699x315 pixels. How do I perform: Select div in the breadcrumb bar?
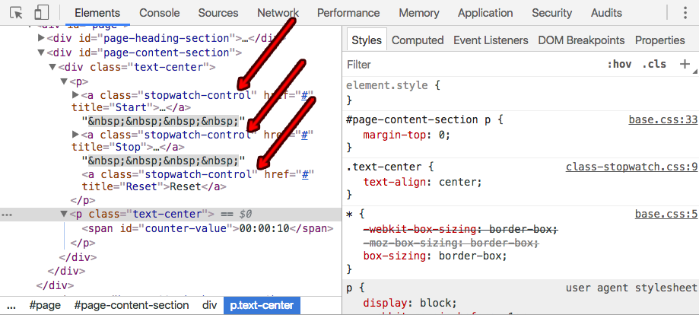[x=209, y=306]
